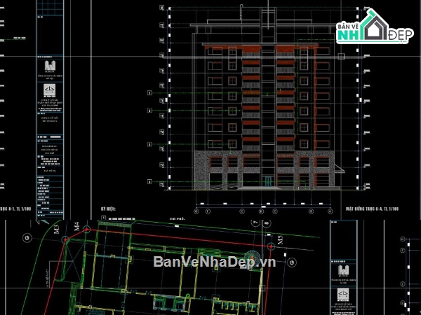
Task: Select annotation tag 2 beside elevation
Action: click(150, 111)
